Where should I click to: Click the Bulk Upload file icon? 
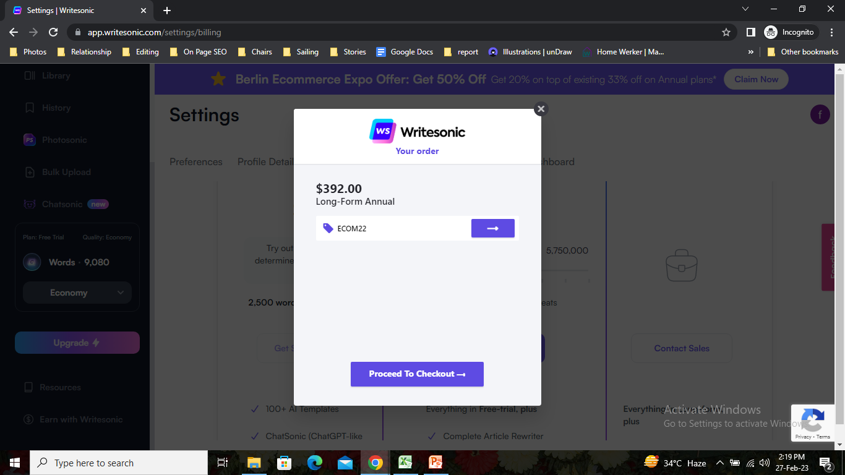point(30,172)
